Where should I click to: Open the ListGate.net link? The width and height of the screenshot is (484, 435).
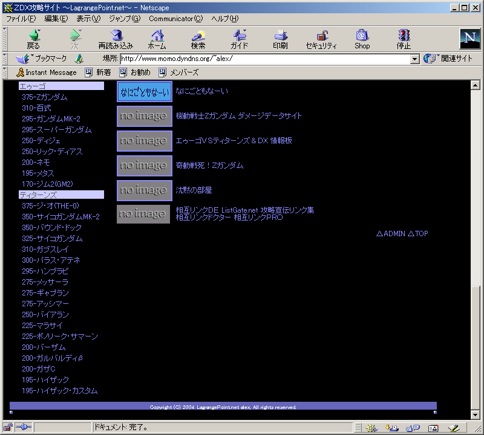point(240,210)
